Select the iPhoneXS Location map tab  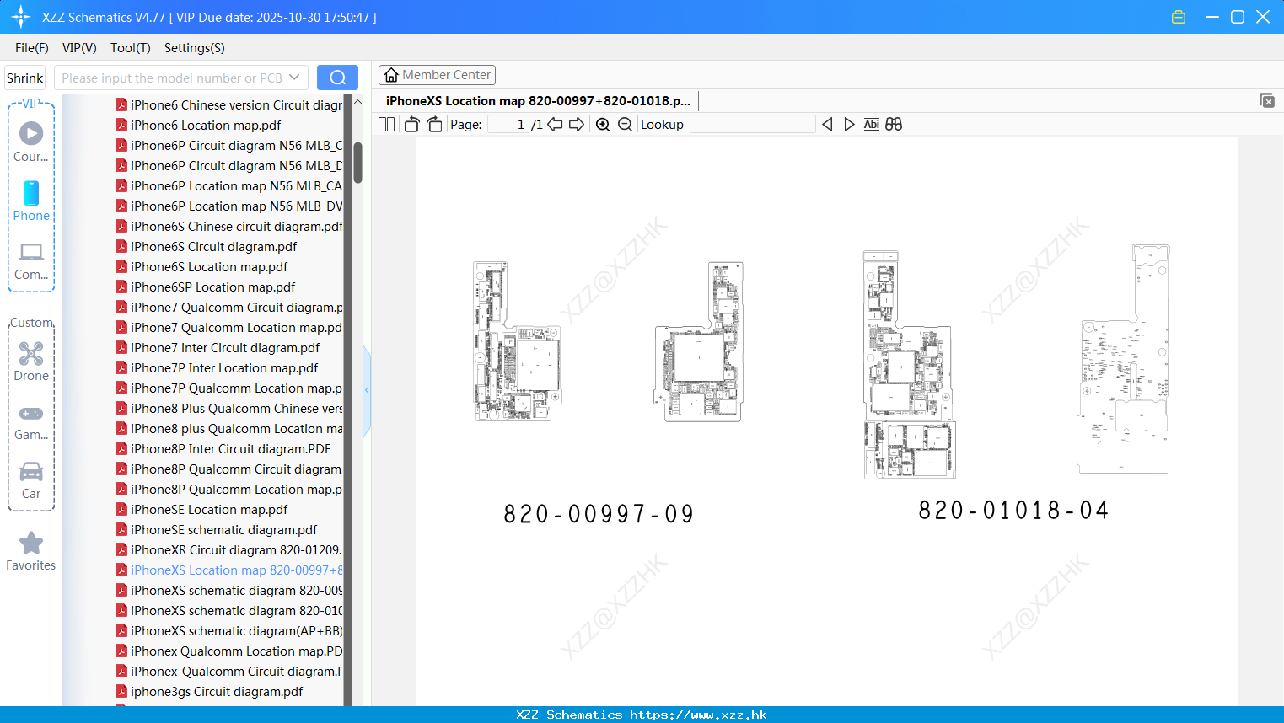click(x=538, y=100)
